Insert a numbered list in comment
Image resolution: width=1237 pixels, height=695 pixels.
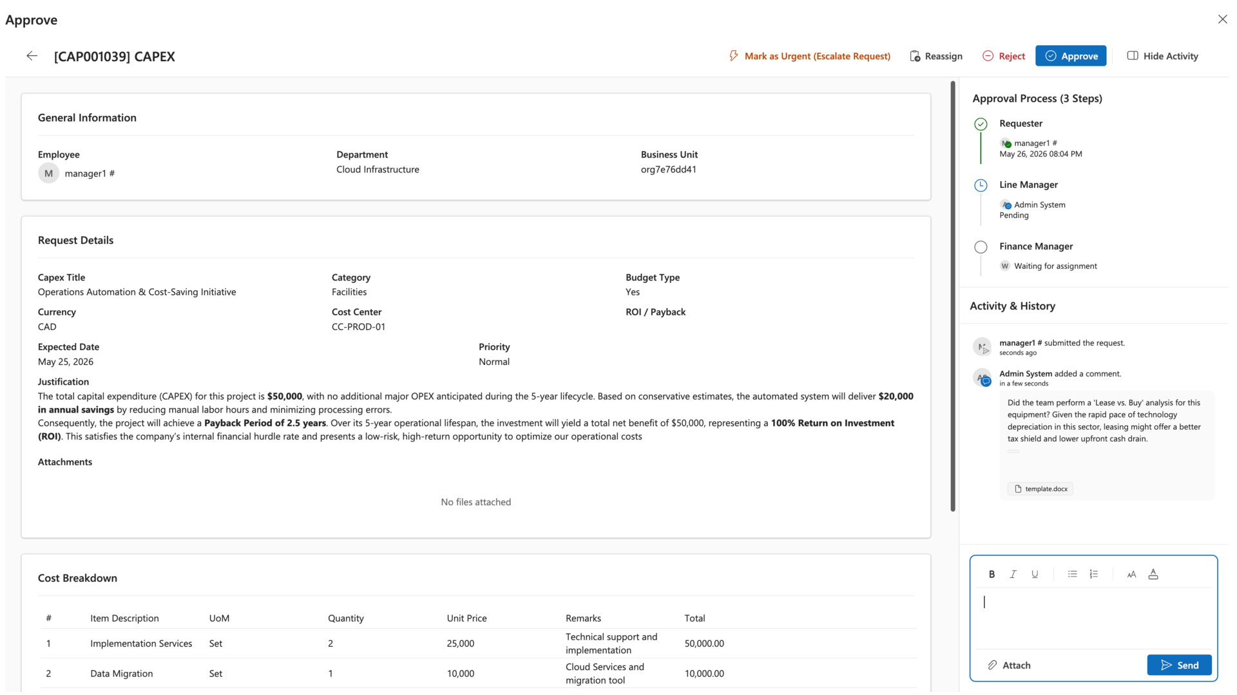point(1093,574)
